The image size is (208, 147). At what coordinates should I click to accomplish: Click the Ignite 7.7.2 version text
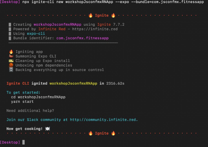[x=111, y=25]
